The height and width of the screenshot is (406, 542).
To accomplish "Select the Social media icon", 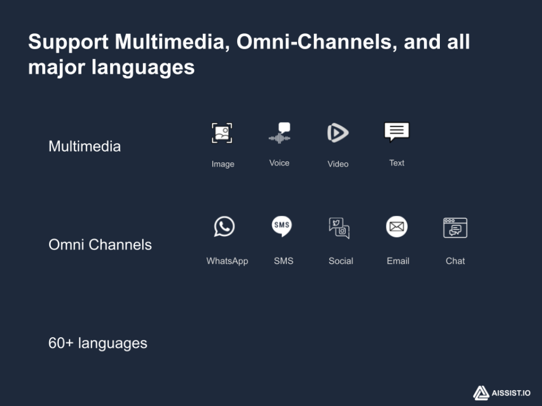I will pyautogui.click(x=339, y=228).
